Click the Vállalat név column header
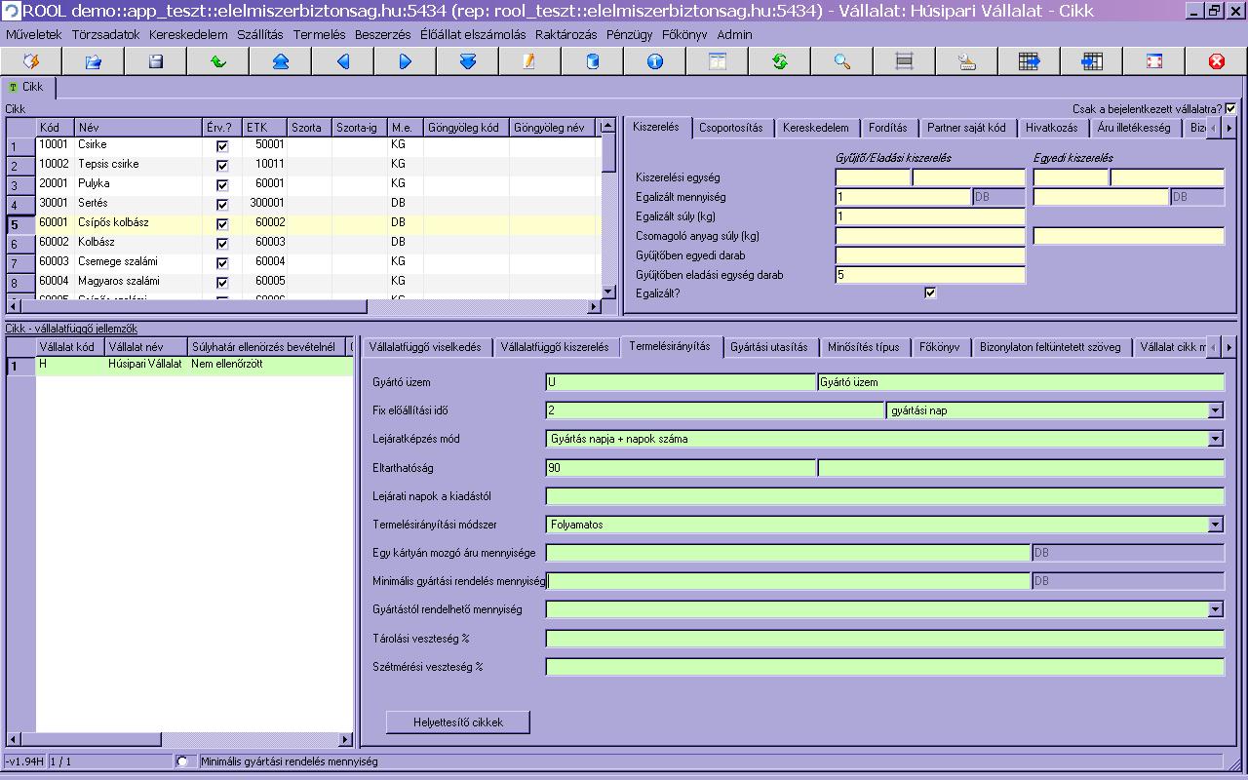This screenshot has width=1248, height=780. [x=146, y=347]
